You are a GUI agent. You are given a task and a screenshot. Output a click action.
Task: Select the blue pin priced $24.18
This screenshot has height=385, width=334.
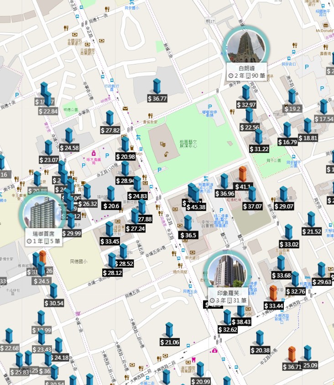point(58,345)
